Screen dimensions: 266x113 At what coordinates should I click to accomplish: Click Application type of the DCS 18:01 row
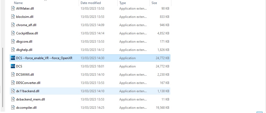tap(127, 66)
